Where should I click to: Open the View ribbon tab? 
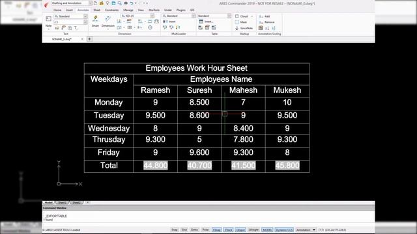point(141,10)
